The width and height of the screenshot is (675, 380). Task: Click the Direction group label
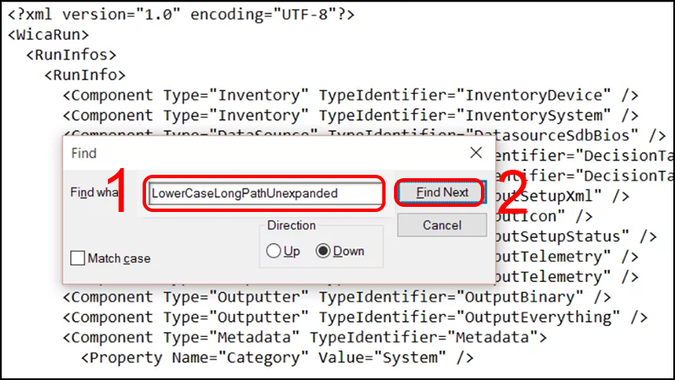291,225
